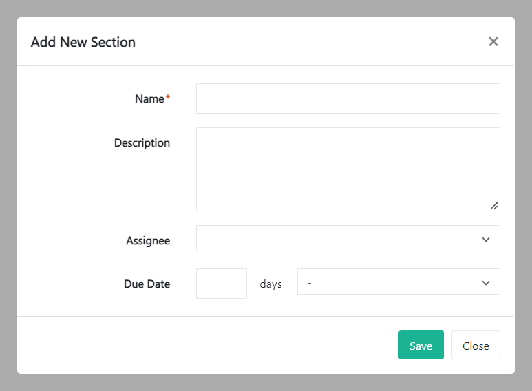
Task: Click into the Name text field
Action: tap(348, 98)
